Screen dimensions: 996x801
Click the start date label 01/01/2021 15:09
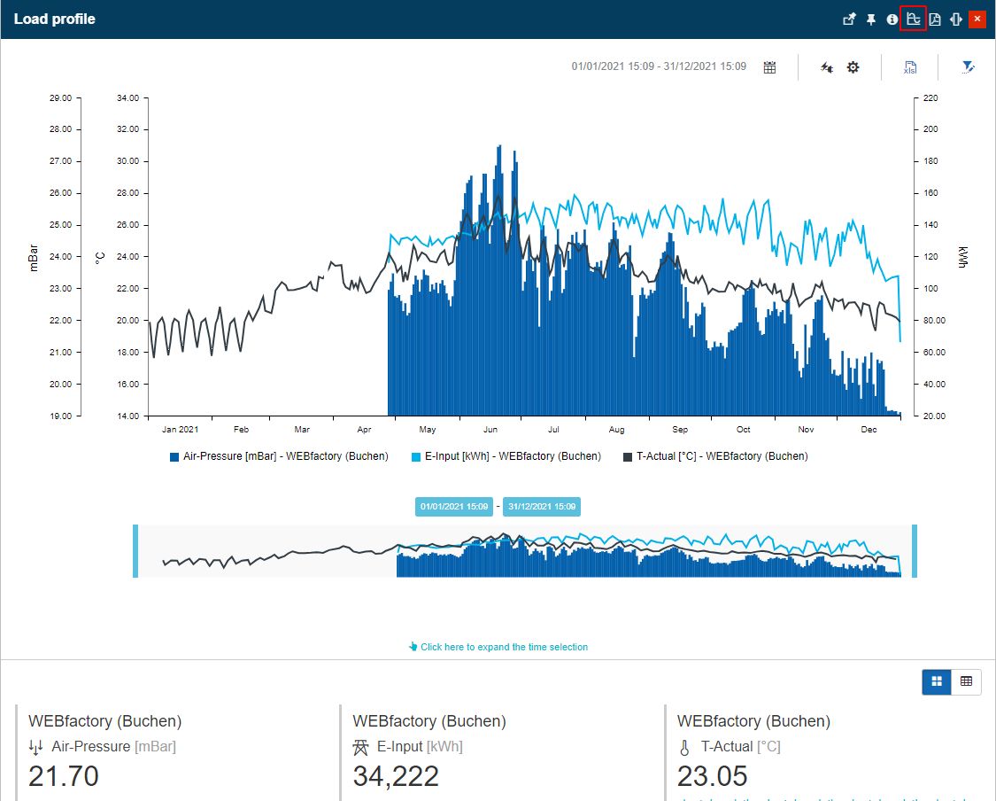pos(454,507)
